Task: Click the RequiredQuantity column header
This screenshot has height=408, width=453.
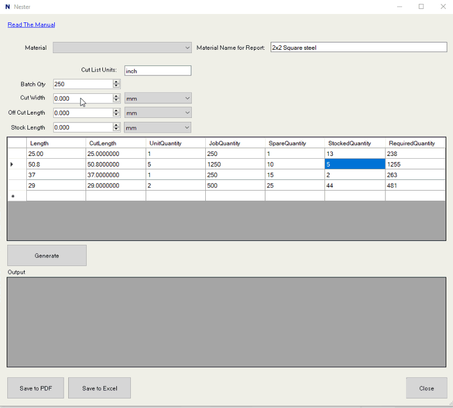Action: [415, 143]
